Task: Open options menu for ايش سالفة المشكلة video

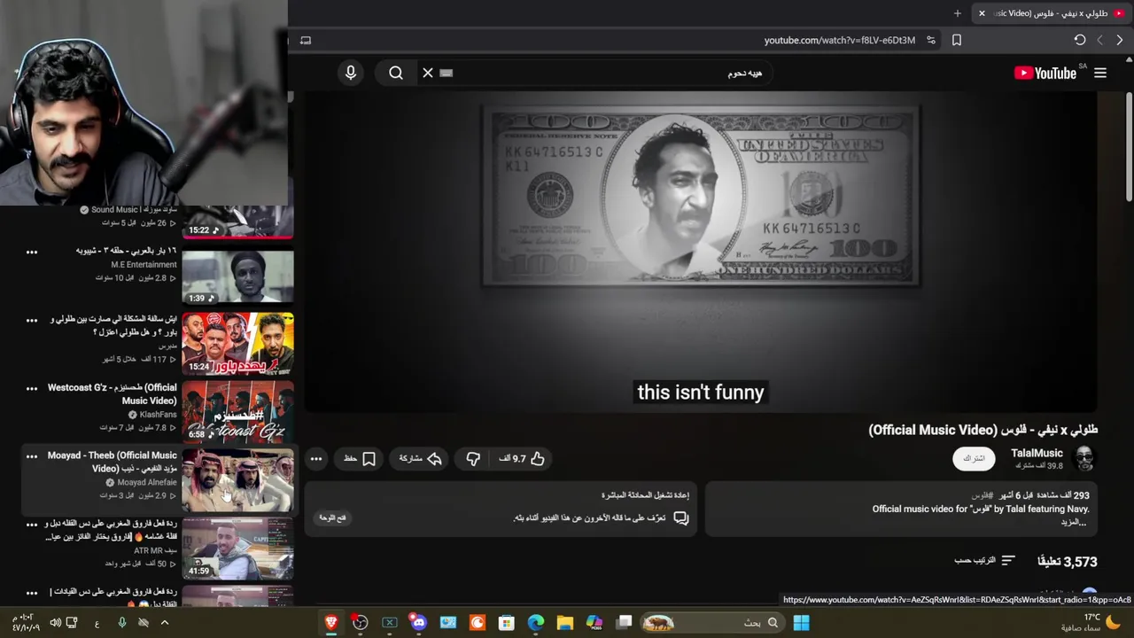Action: (x=32, y=320)
